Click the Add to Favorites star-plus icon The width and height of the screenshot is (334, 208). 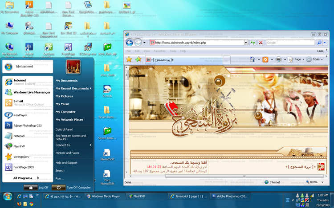[138, 59]
